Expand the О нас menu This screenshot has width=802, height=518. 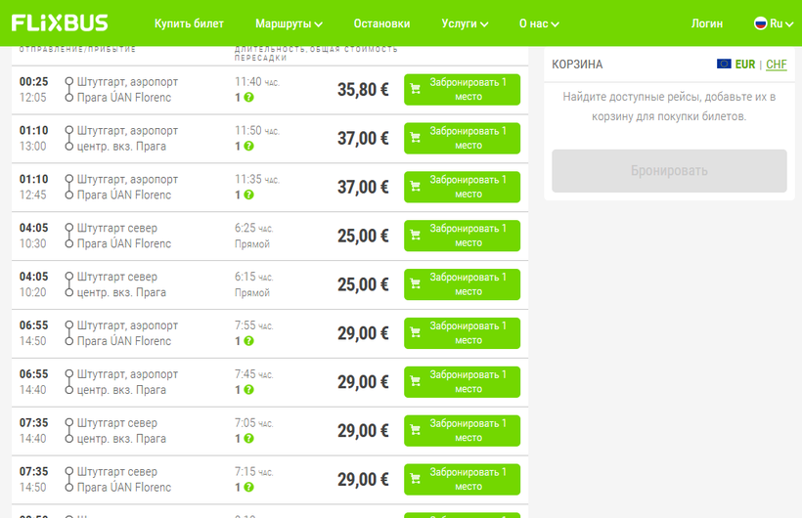click(x=539, y=23)
